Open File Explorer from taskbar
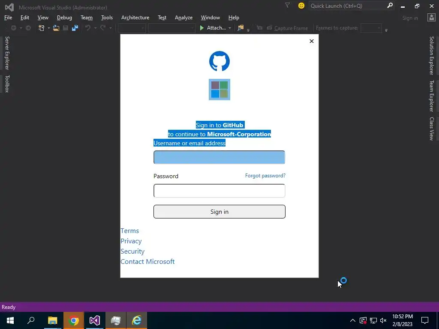The width and height of the screenshot is (439, 329). (x=52, y=320)
